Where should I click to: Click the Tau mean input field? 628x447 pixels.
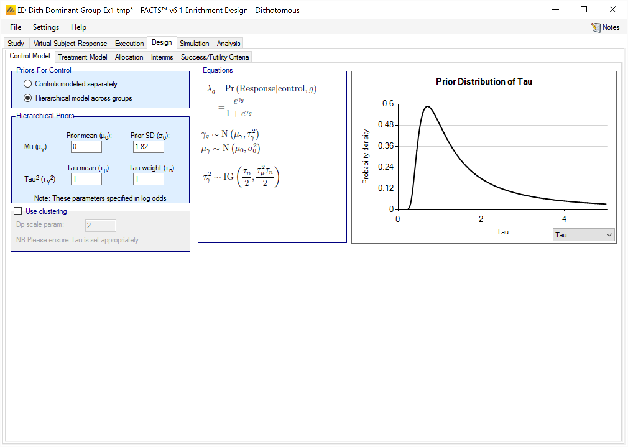tap(86, 179)
